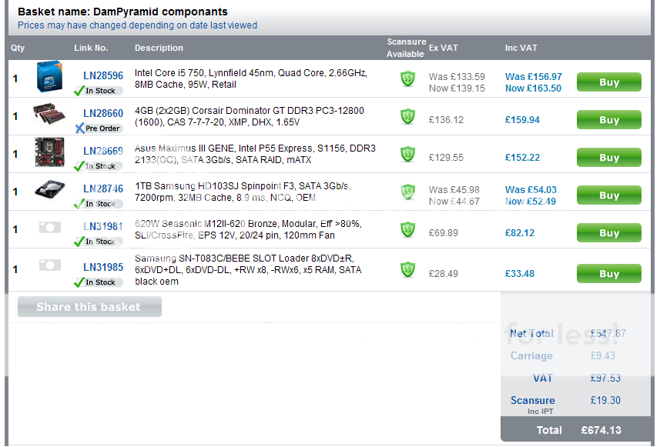The height and width of the screenshot is (447, 660).
Task: Open Intel Core i5 product box thumbnail
Action: tap(49, 78)
